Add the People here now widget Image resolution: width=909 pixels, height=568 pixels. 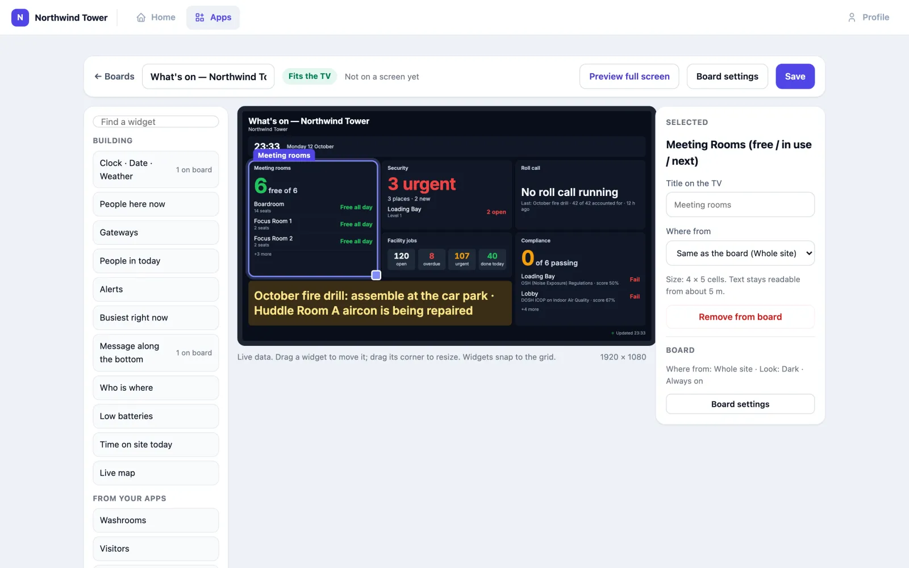pyautogui.click(x=156, y=204)
